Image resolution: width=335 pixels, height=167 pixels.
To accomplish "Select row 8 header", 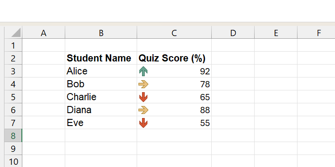I will [13, 135].
